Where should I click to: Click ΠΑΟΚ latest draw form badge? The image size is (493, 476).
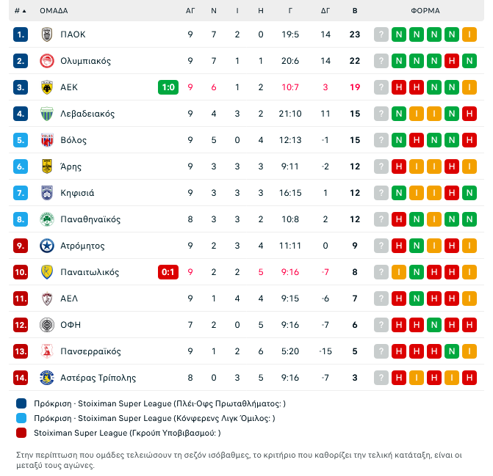469,34
